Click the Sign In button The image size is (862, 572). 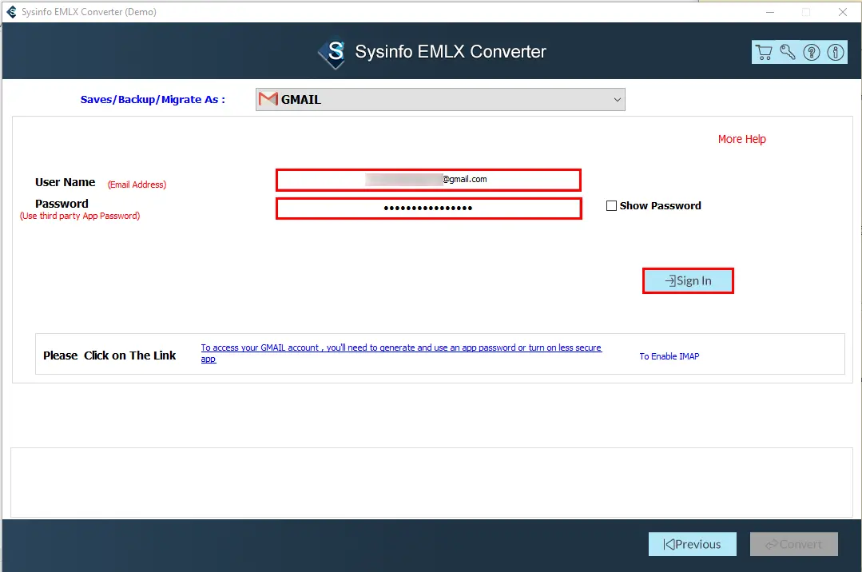(x=688, y=280)
